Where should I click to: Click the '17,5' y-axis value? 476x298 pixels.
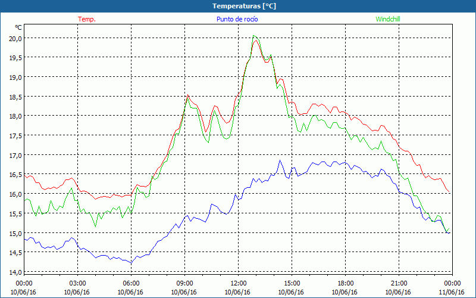point(15,136)
